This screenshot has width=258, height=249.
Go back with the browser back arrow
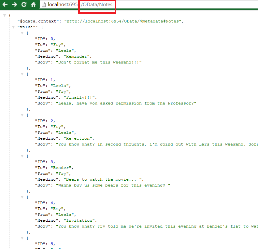5,5
